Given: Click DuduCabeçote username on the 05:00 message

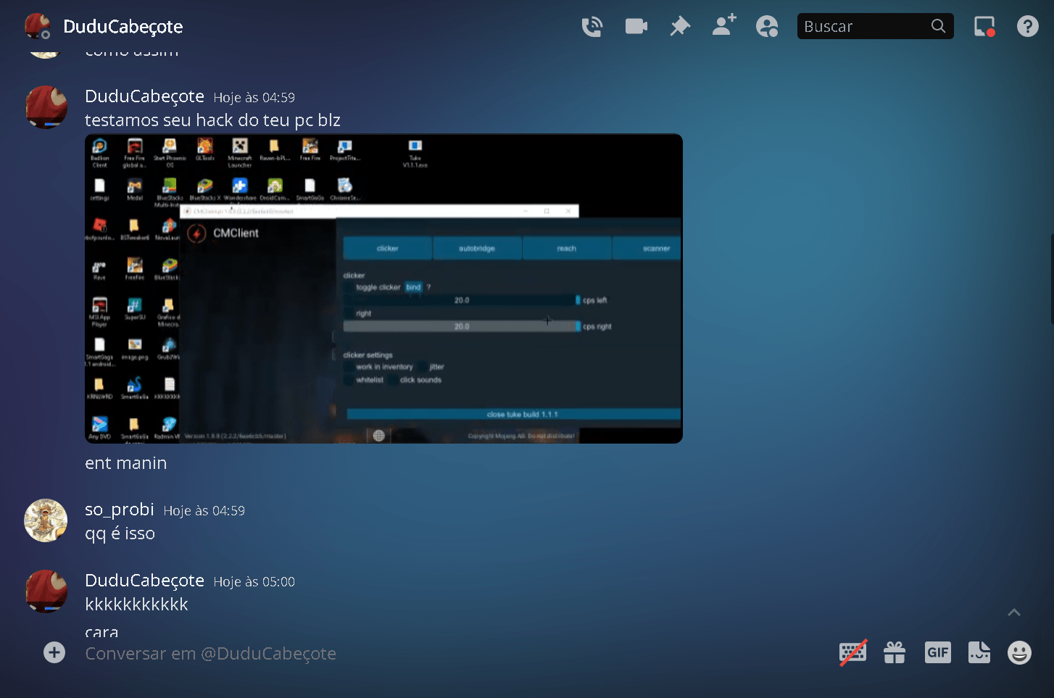Looking at the screenshot, I should (x=144, y=581).
